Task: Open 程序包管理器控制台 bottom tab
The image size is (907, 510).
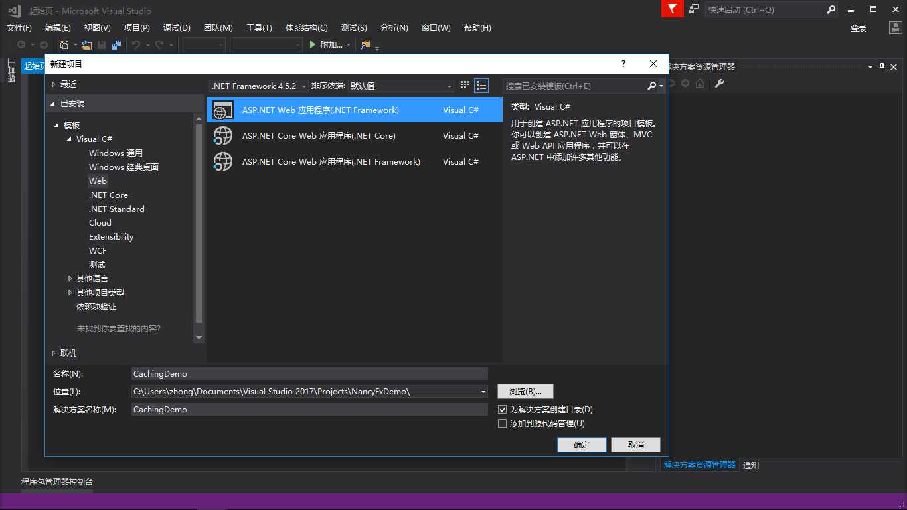Action: pos(57,482)
